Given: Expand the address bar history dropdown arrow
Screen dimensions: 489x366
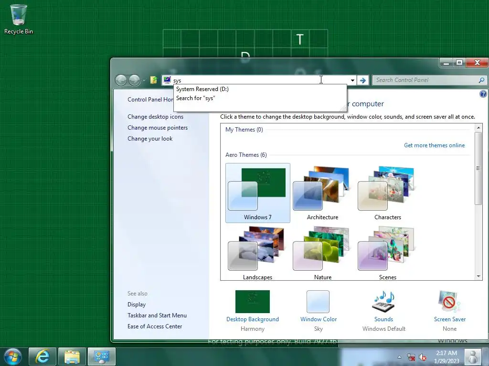Looking at the screenshot, I should [352, 80].
